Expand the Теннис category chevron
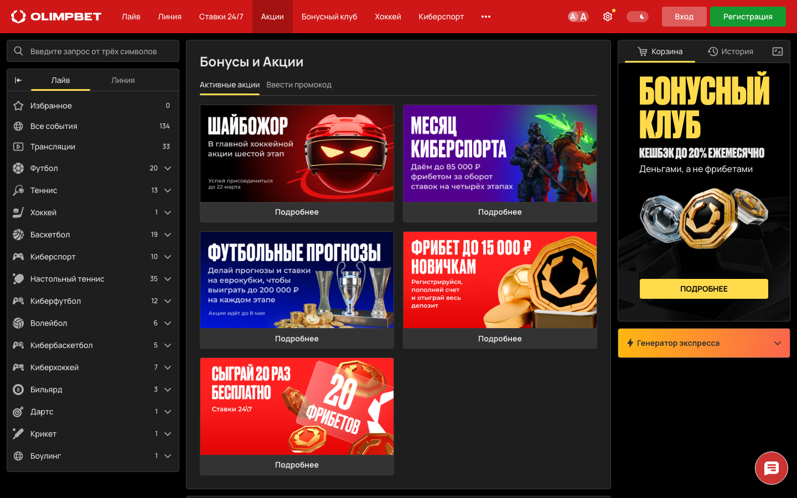797x498 pixels. pyautogui.click(x=168, y=190)
